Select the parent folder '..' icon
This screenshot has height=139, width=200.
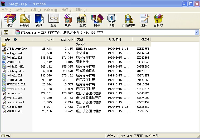[4, 44]
